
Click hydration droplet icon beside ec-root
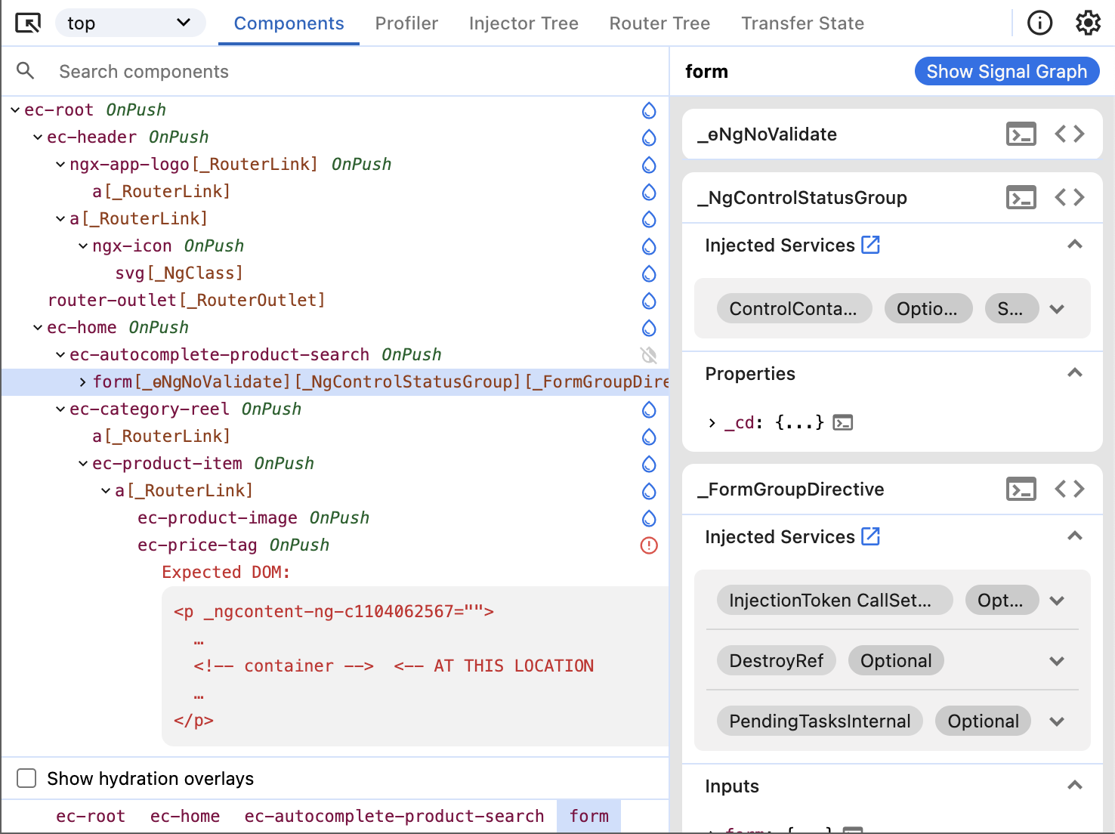pyautogui.click(x=649, y=110)
